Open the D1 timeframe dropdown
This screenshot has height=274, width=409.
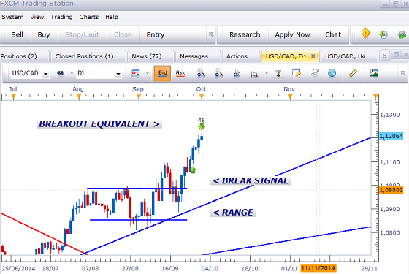pyautogui.click(x=118, y=74)
